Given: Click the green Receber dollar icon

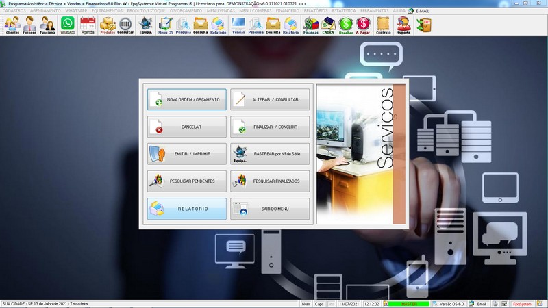Looking at the screenshot, I should [346, 25].
